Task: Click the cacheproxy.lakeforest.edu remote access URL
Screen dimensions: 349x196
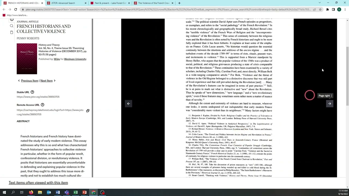Action: [50, 112]
